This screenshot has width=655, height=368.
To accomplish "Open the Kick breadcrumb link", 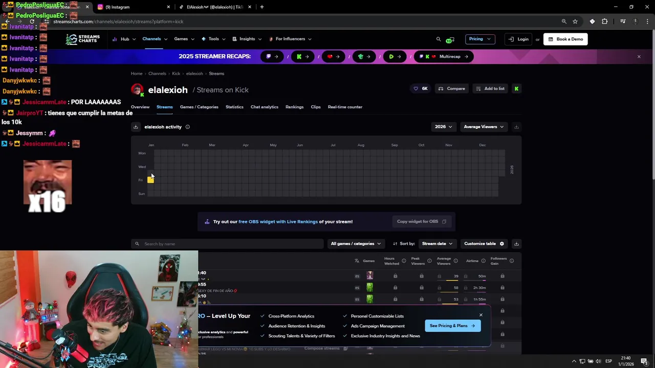I will 176,74.
